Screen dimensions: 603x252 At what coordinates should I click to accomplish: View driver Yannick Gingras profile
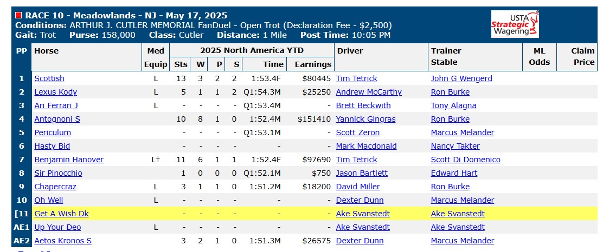[x=365, y=119]
